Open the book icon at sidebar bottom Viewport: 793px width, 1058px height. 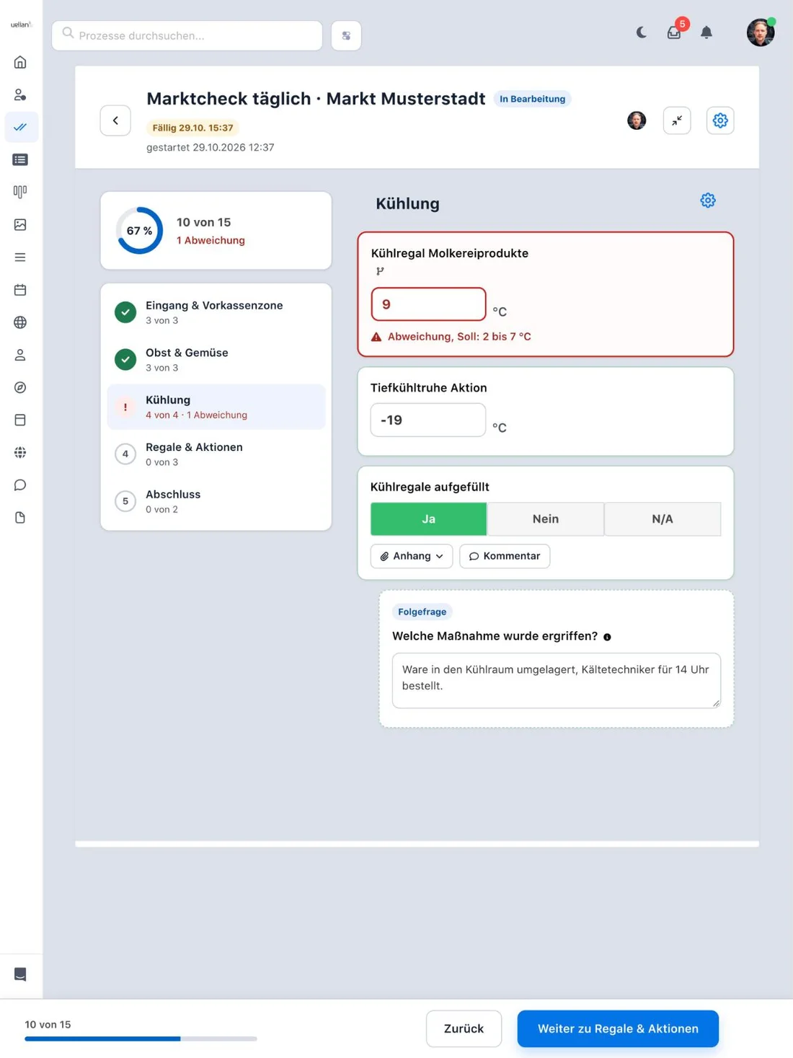pyautogui.click(x=20, y=974)
